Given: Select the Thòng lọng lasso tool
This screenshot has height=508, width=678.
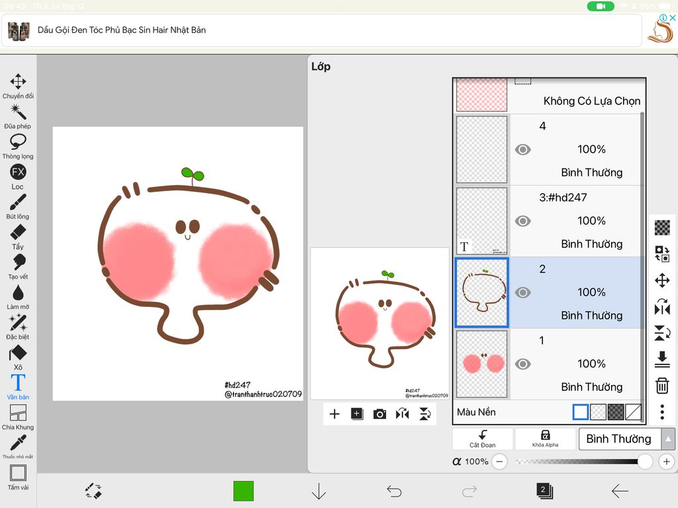Looking at the screenshot, I should 18,146.
